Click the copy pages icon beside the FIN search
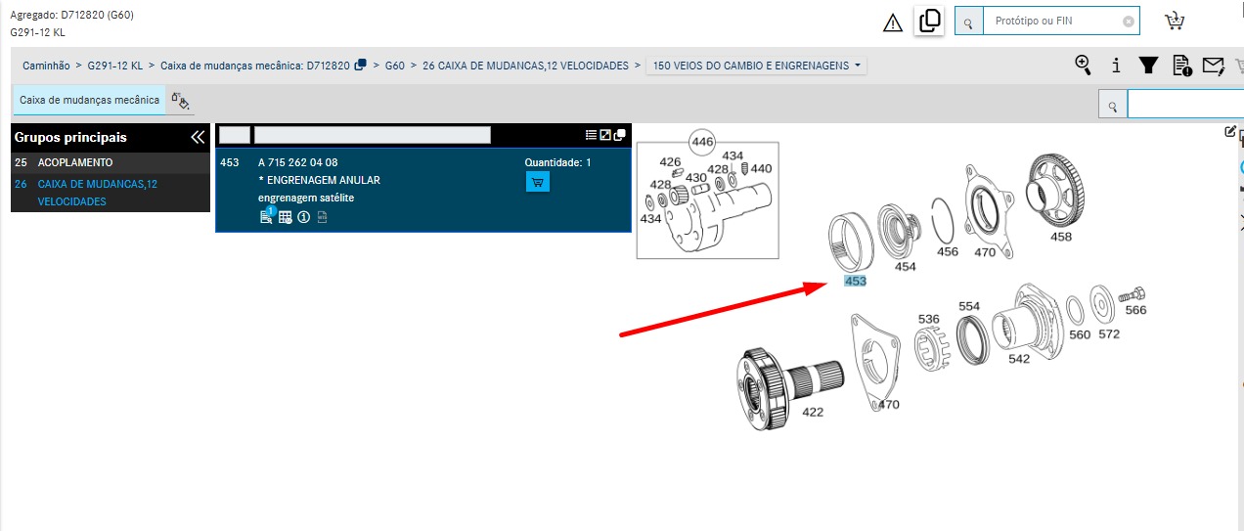The width and height of the screenshot is (1244, 531). pyautogui.click(x=930, y=21)
